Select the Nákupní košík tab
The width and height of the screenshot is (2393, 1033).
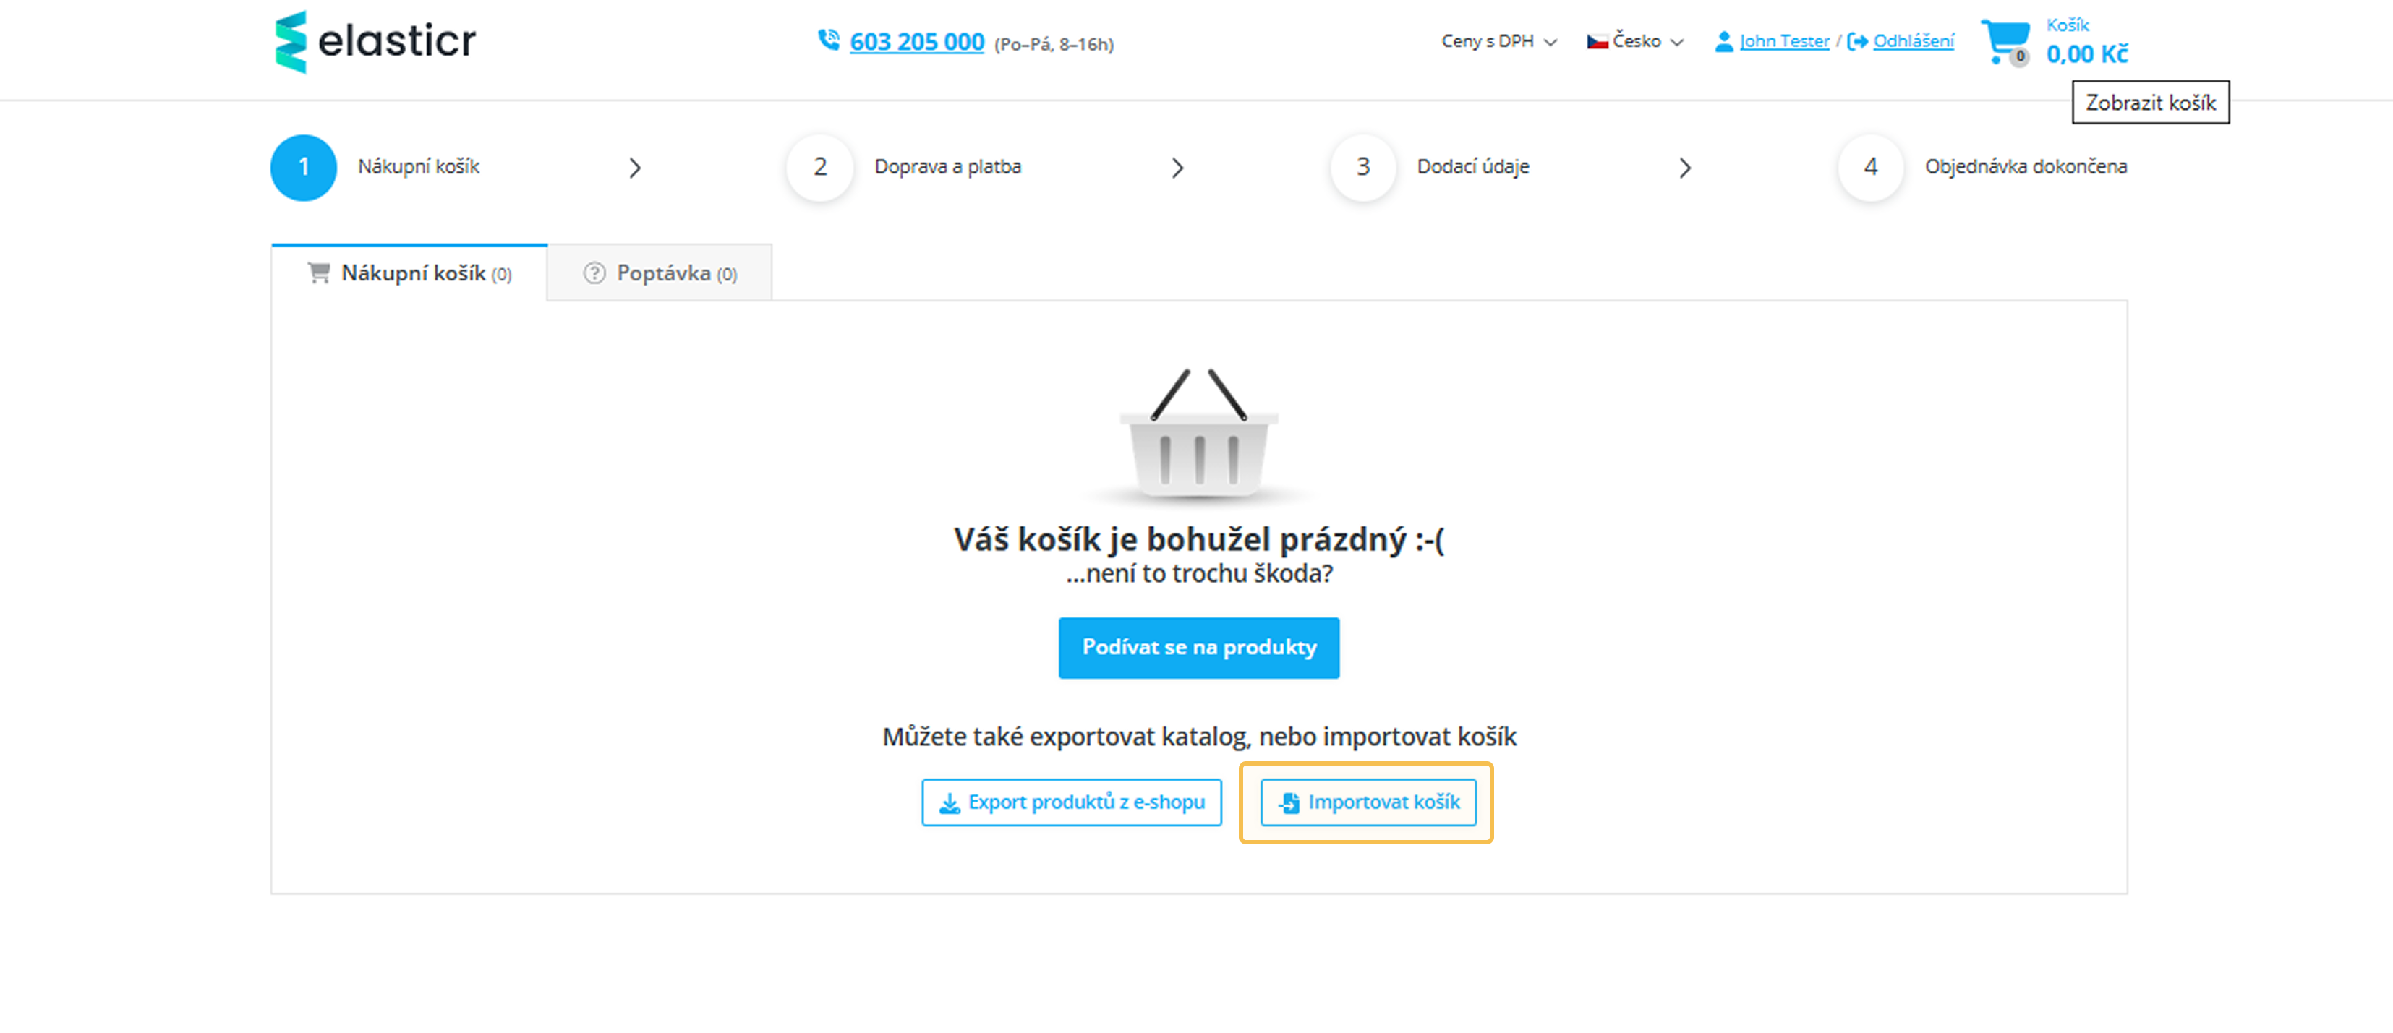click(409, 273)
